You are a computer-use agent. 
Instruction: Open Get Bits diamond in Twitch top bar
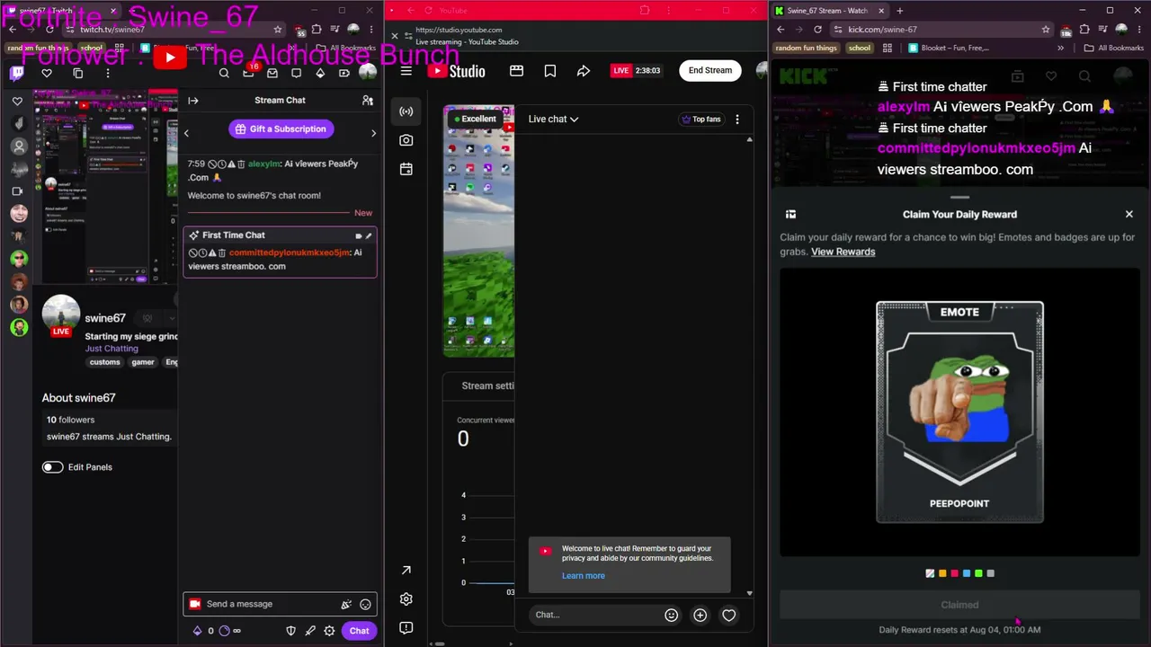pos(320,74)
